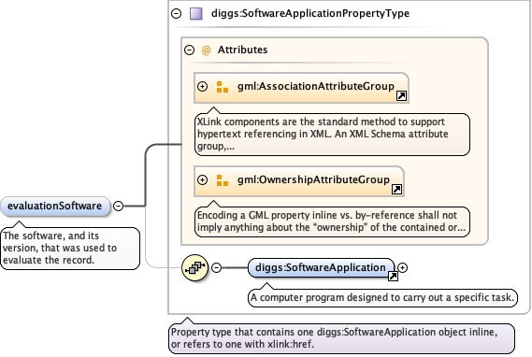
Task: Select the gml:OwnershipAttributeGroup label
Action: pos(313,179)
